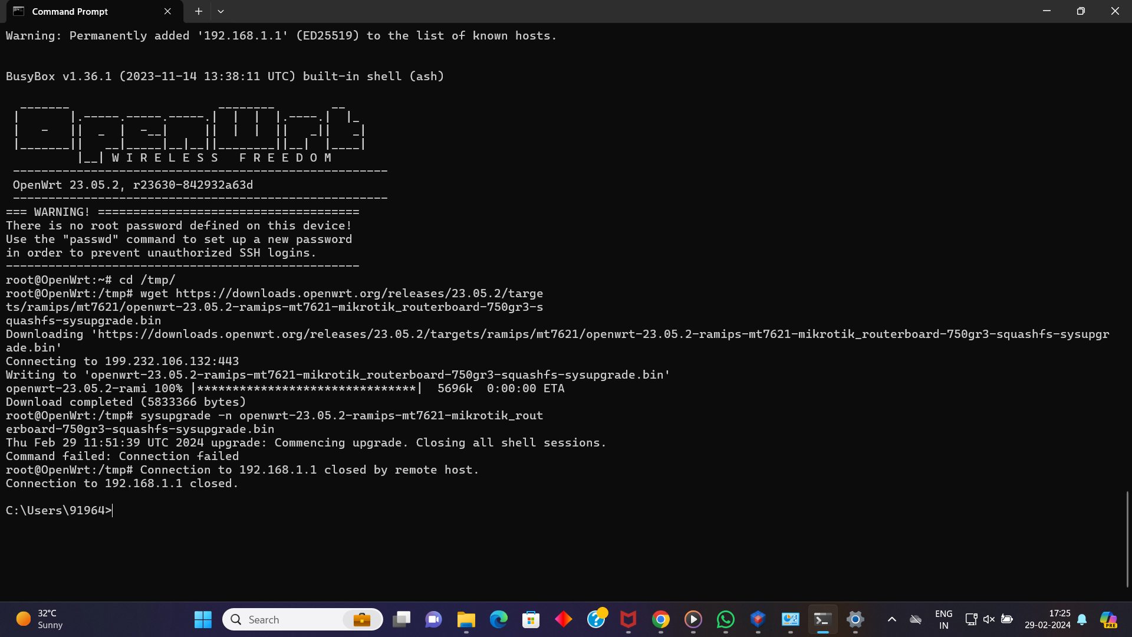Click the 'root@OpenWrt:~# cd /tmp/' line
Image resolution: width=1132 pixels, height=637 pixels.
[x=90, y=280]
